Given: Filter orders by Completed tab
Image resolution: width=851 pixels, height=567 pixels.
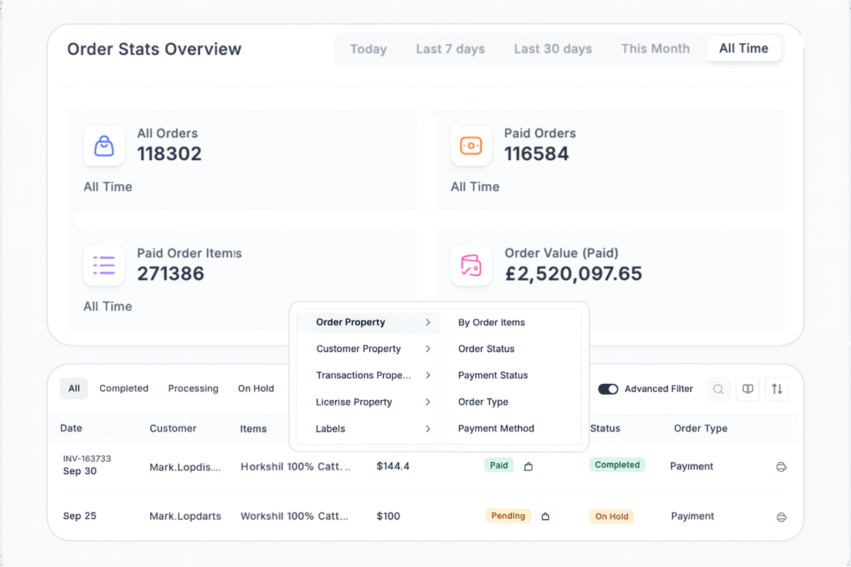Looking at the screenshot, I should pyautogui.click(x=124, y=389).
